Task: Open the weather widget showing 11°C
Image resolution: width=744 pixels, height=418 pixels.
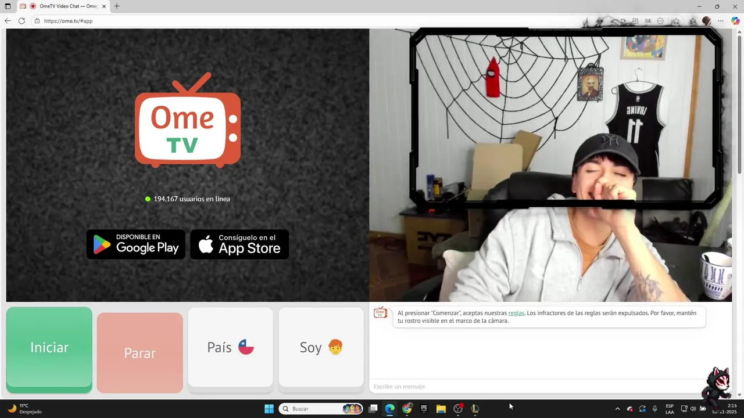Action: pyautogui.click(x=24, y=409)
